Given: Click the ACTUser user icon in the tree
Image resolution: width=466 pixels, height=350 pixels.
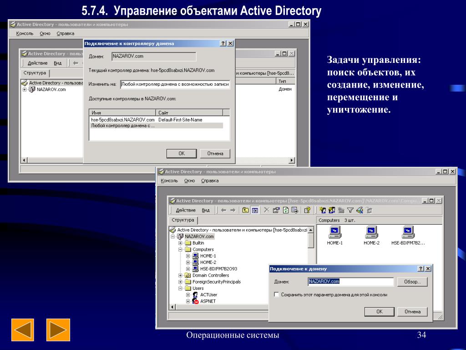Looking at the screenshot, I should point(195,295).
